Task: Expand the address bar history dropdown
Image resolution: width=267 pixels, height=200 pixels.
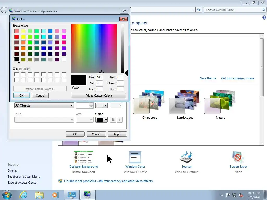Action: click(x=193, y=10)
